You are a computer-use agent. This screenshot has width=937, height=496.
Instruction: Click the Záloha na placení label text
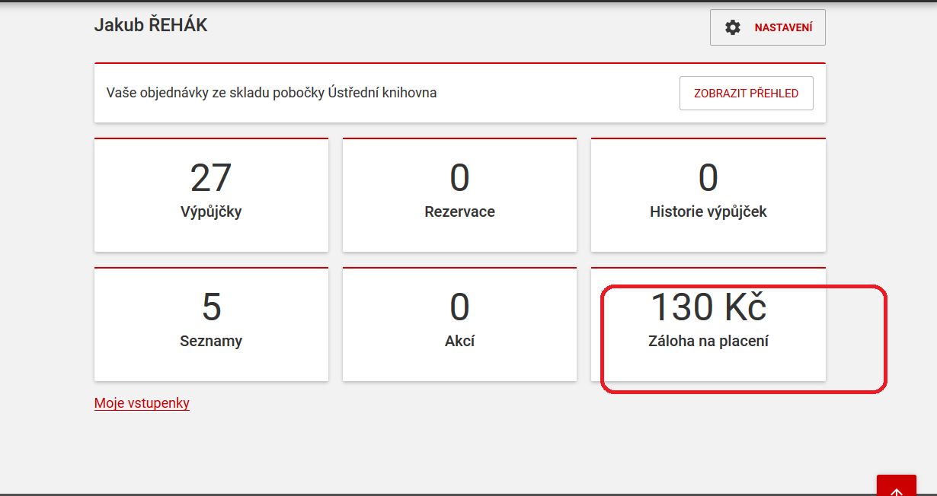(708, 342)
